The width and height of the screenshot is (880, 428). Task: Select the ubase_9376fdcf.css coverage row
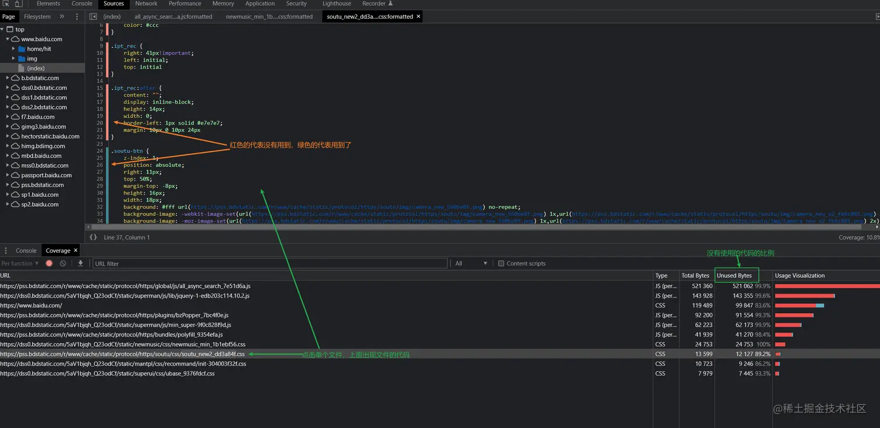pyautogui.click(x=440, y=373)
